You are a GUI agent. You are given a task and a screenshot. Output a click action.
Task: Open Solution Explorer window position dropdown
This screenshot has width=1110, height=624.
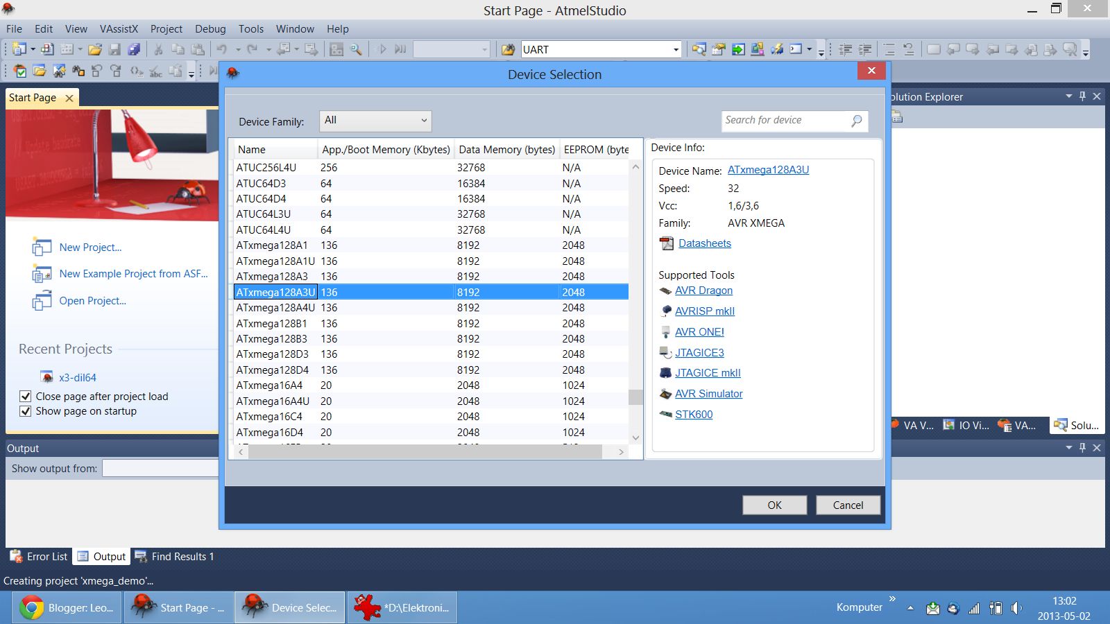coord(1068,96)
